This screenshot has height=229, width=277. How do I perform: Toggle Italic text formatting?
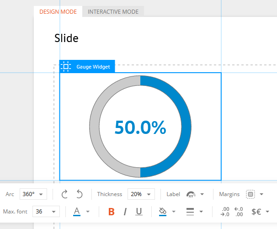point(125,212)
